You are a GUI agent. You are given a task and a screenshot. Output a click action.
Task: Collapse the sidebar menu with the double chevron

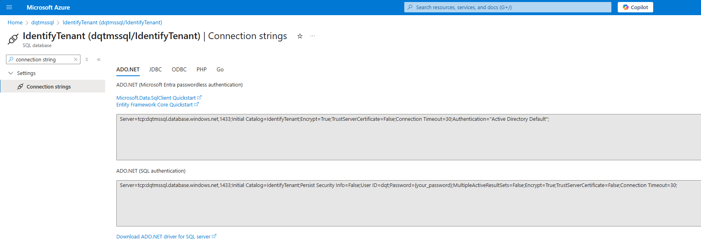point(99,59)
